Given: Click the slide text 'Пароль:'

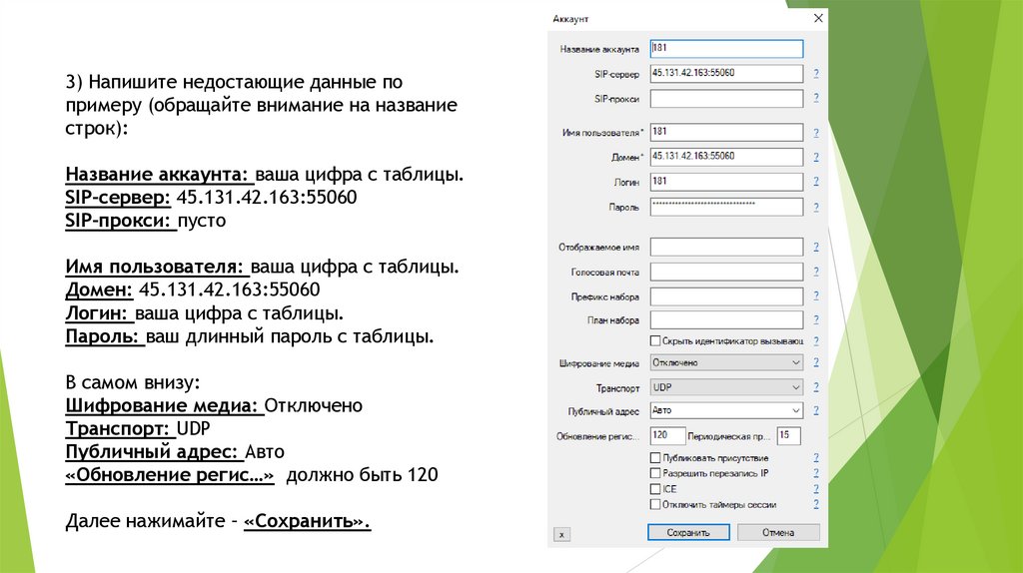Looking at the screenshot, I should (x=103, y=336).
